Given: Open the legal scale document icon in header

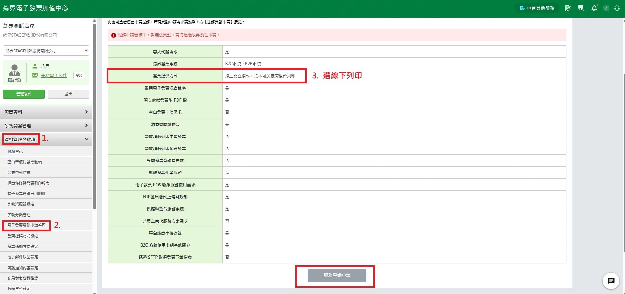Looking at the screenshot, I should click(x=568, y=8).
